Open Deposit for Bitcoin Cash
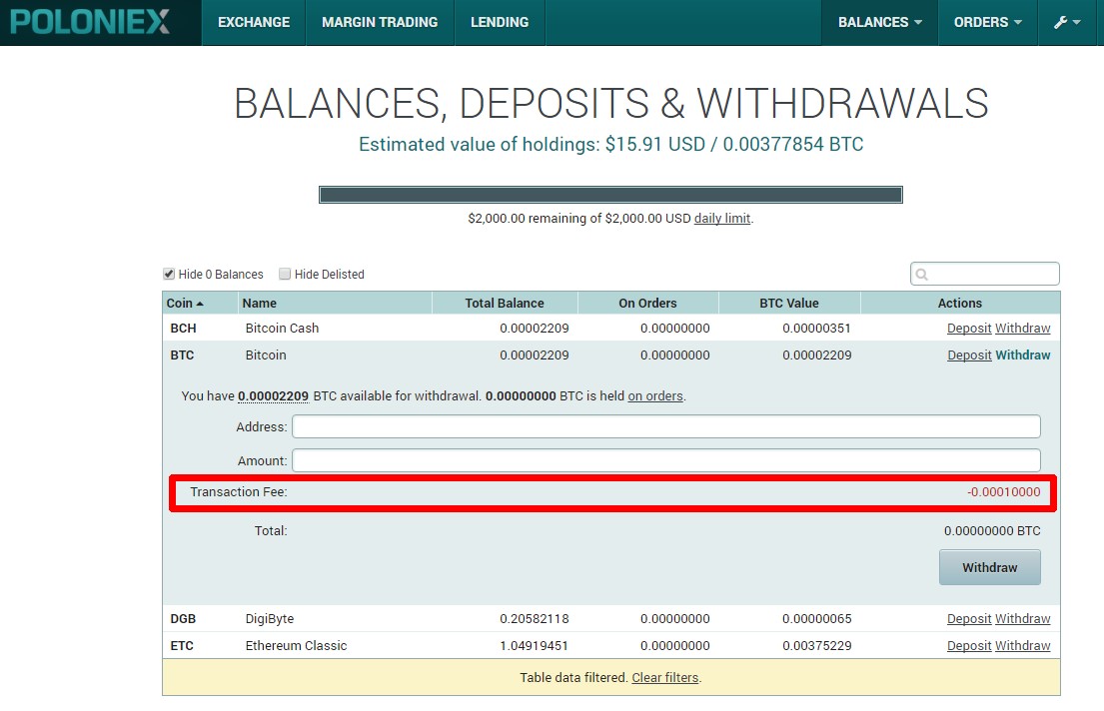 pyautogui.click(x=969, y=329)
